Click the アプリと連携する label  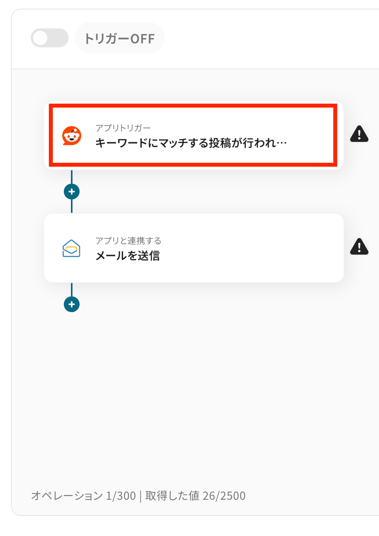128,240
